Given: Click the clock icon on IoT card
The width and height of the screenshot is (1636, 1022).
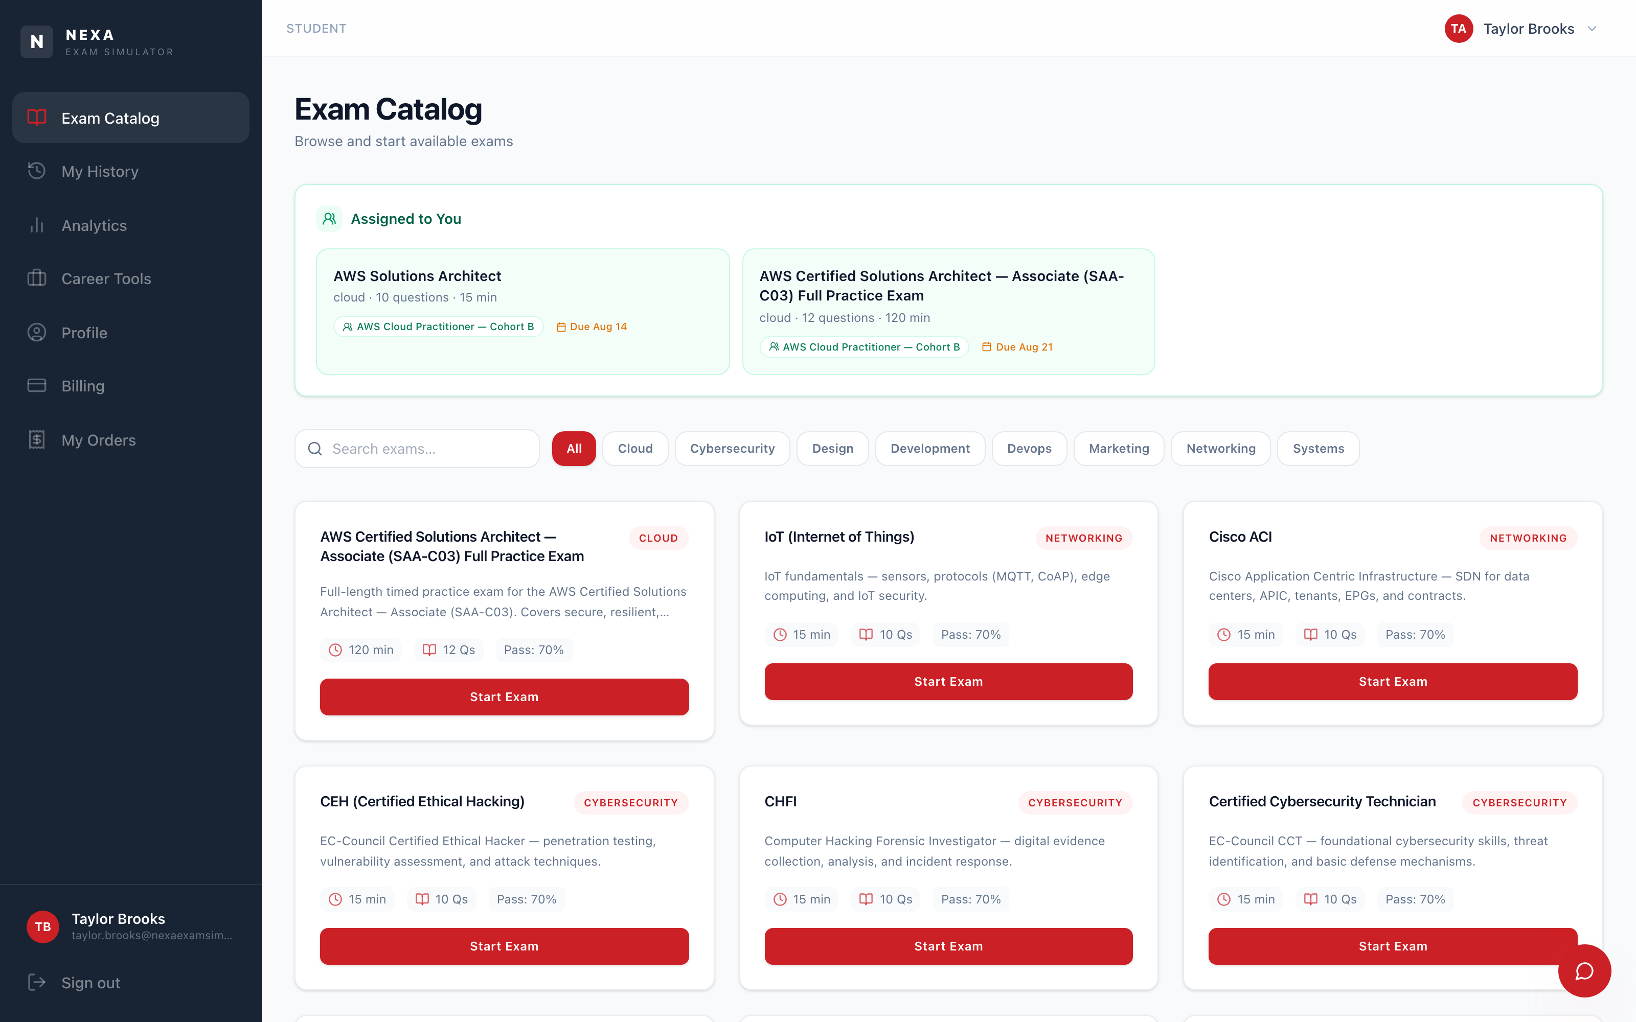Looking at the screenshot, I should tap(780, 635).
